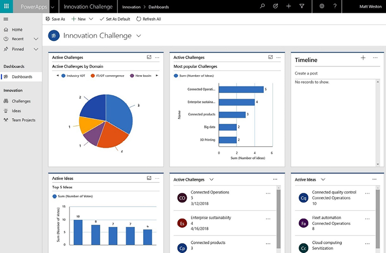This screenshot has height=253, width=386.
Task: Click the search magnifier icon
Action: pyautogui.click(x=262, y=6)
